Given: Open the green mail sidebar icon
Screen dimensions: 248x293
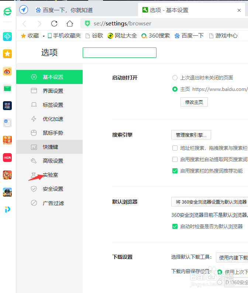Looking at the screenshot, I should point(7,88).
